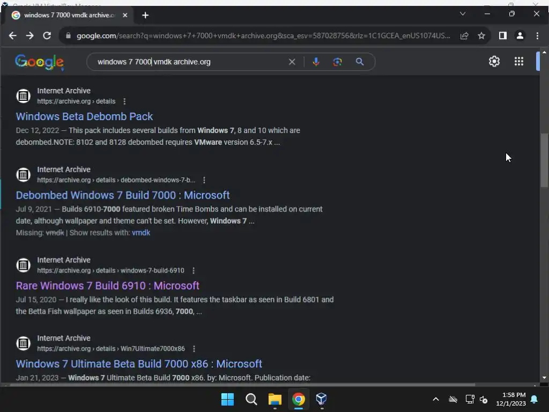Open more options for Windows Beta Debomb Pack
The image size is (549, 412).
124,101
